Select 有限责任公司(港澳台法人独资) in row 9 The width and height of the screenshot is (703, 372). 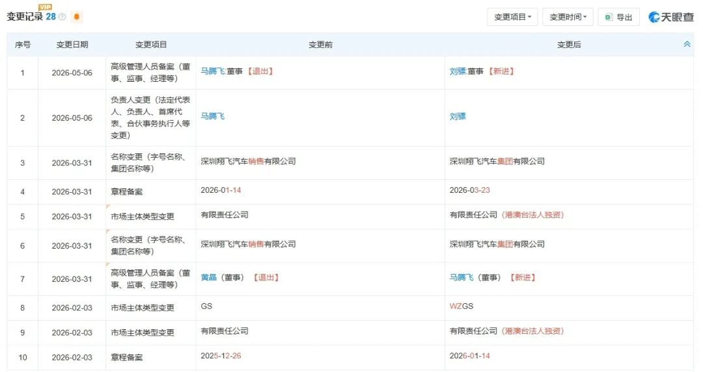click(x=506, y=331)
